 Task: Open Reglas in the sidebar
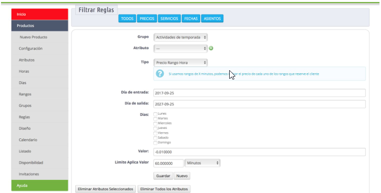click(40, 117)
